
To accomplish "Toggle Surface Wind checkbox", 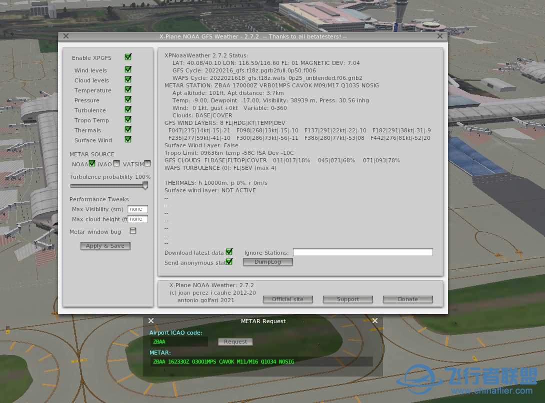I will tap(128, 139).
